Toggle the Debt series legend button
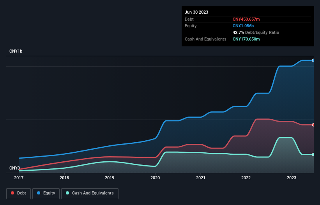The image size is (320, 205). [x=19, y=193]
